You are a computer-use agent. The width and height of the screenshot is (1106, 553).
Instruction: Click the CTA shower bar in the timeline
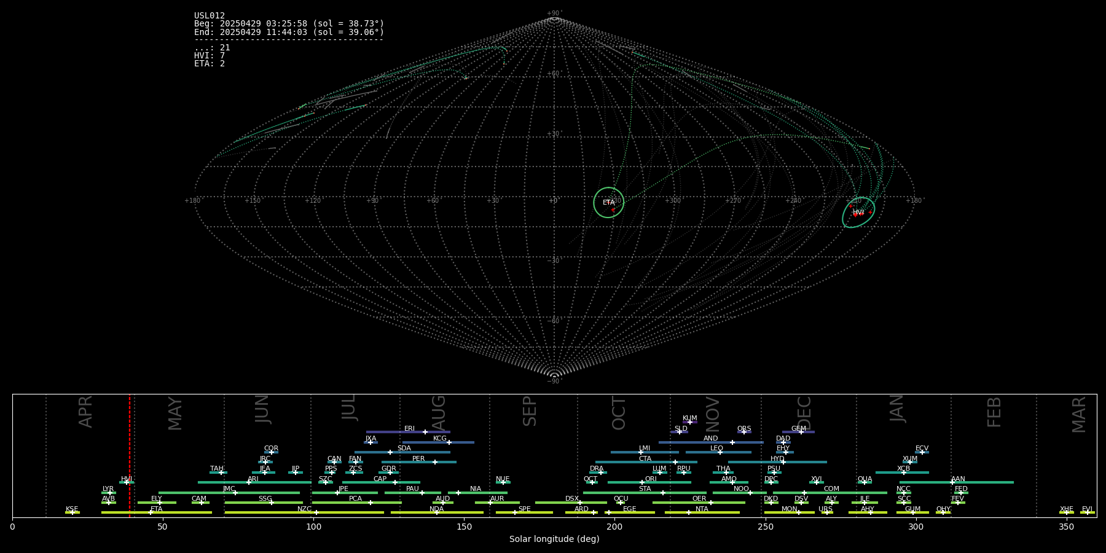[x=646, y=462]
